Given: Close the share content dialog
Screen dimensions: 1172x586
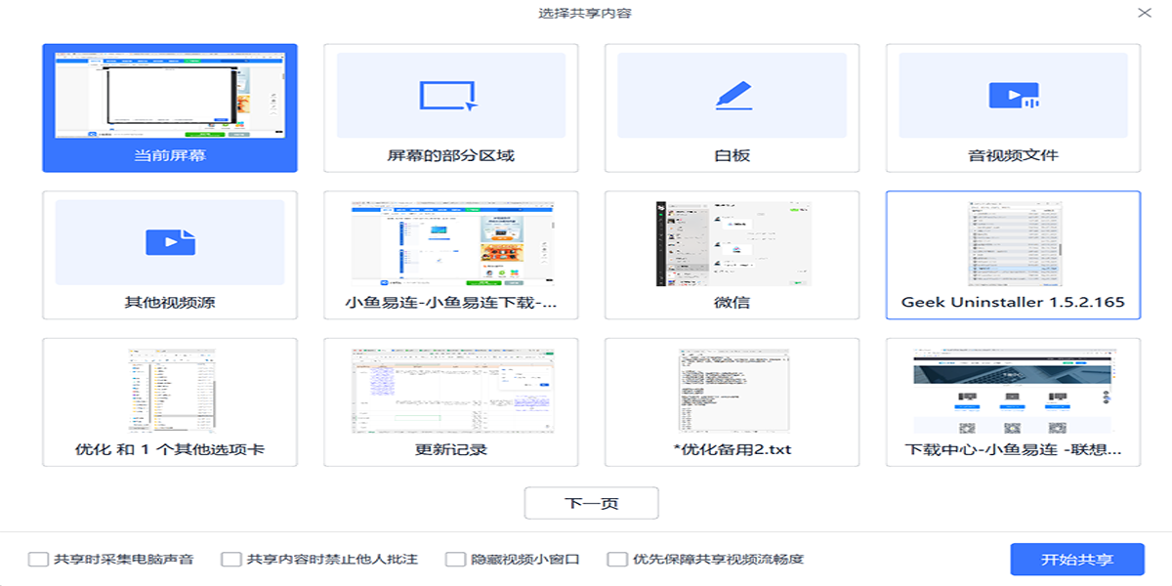Looking at the screenshot, I should 1144,13.
